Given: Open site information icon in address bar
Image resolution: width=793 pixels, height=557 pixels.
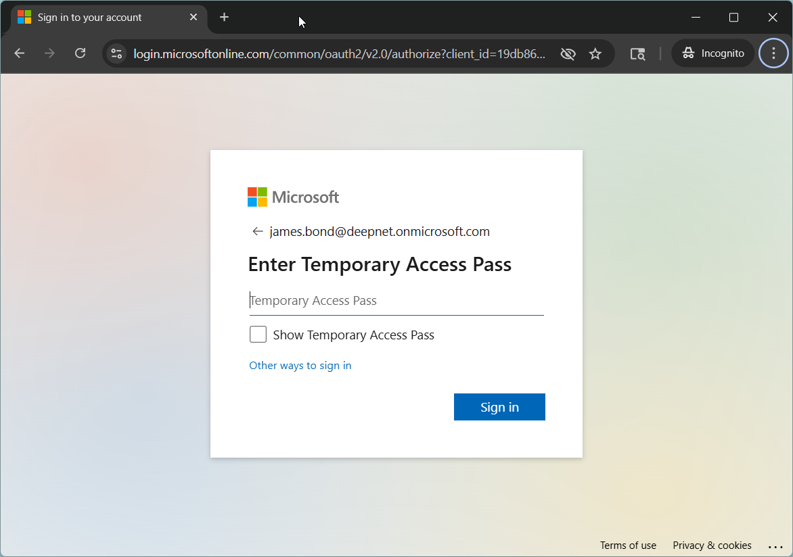Looking at the screenshot, I should pos(116,53).
